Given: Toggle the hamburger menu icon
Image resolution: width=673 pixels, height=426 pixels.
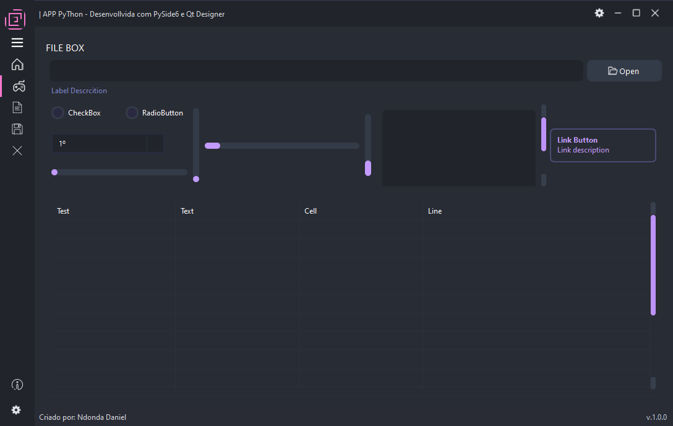Looking at the screenshot, I should 17,43.
